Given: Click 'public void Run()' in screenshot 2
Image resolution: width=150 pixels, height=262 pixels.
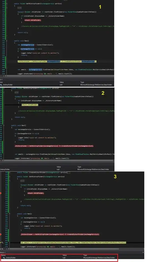Looking at the screenshot, I should [19, 125].
